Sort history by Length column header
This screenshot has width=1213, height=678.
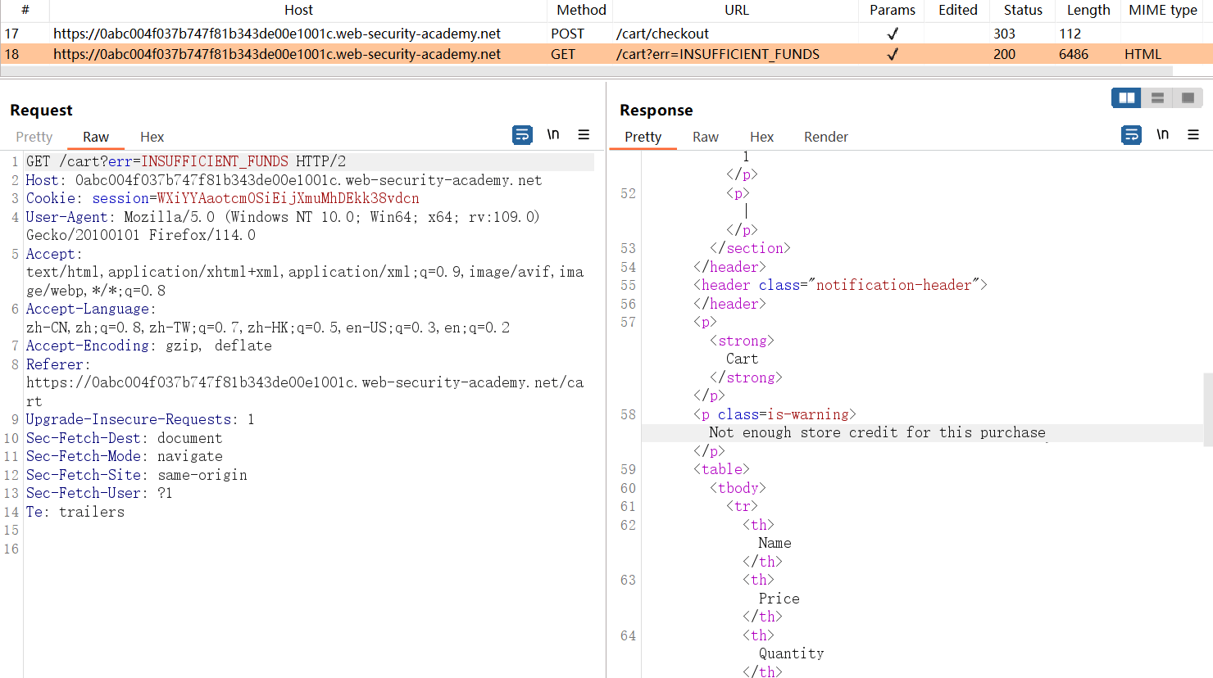pos(1088,10)
